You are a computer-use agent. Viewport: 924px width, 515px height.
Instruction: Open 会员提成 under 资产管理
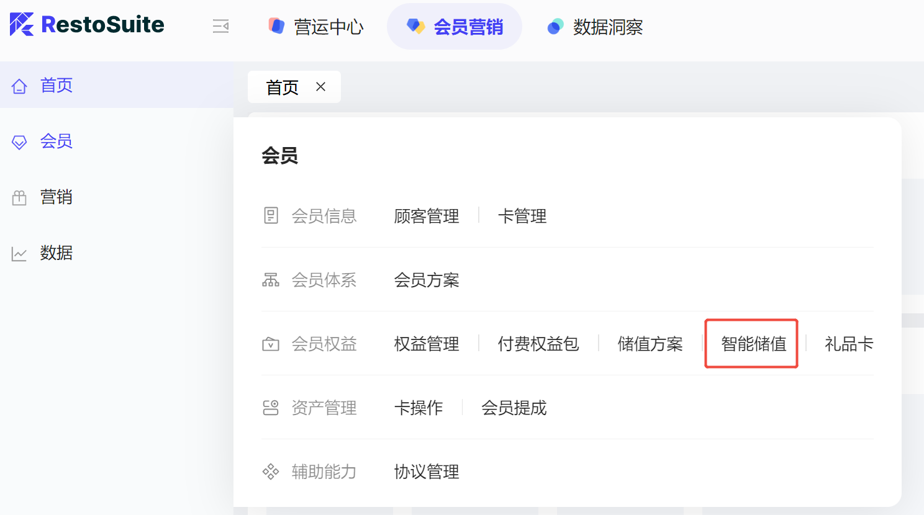click(x=514, y=408)
